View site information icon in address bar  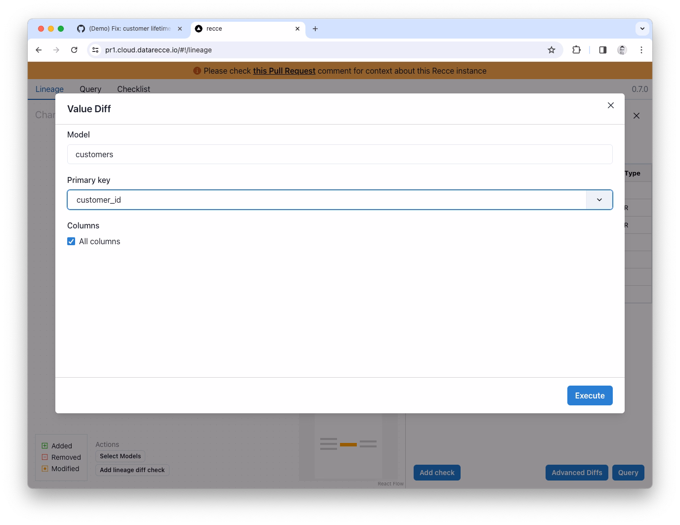[x=95, y=50]
